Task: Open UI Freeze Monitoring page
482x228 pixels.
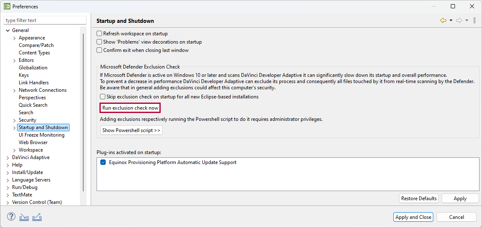Action: pyautogui.click(x=42, y=135)
